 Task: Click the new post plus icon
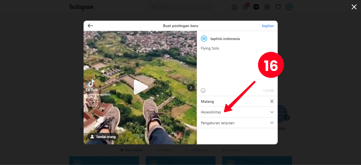(x=256, y=7)
